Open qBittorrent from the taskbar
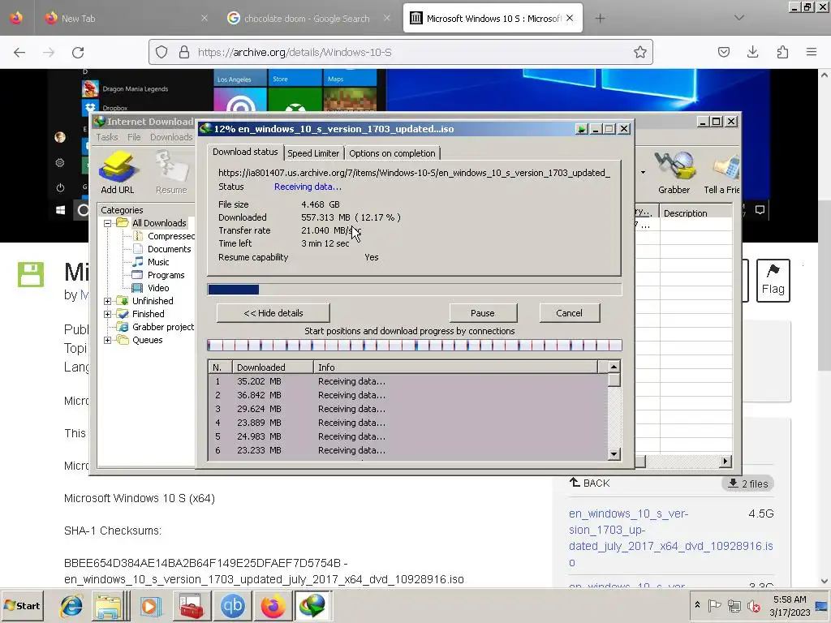Screen dimensions: 831x623 [x=233, y=605]
